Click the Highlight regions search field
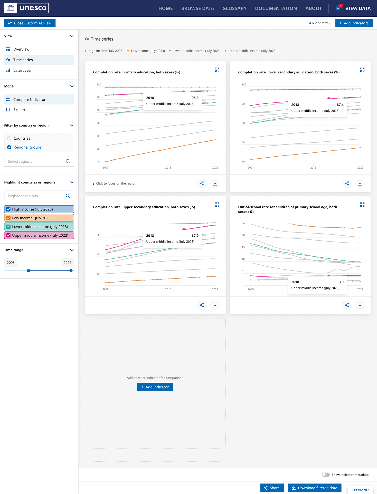 (35, 196)
